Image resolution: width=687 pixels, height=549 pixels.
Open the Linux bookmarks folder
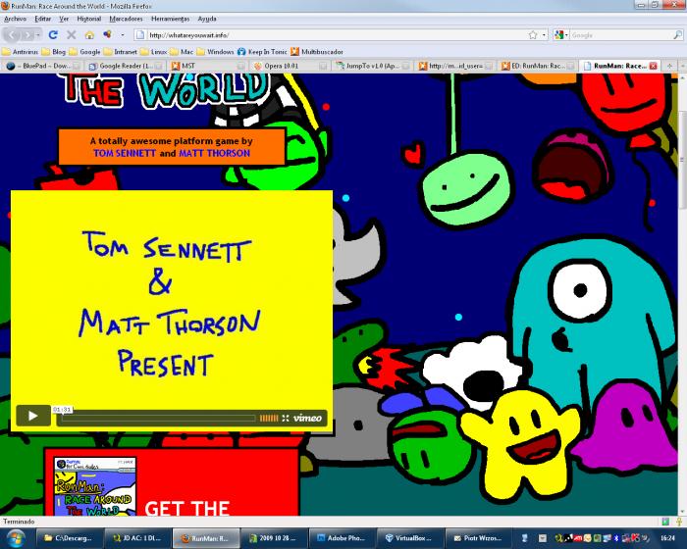coord(154,52)
